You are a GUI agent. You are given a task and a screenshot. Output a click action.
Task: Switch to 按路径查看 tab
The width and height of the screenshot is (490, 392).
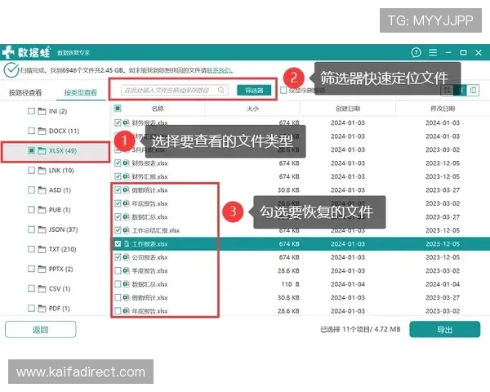pos(25,92)
